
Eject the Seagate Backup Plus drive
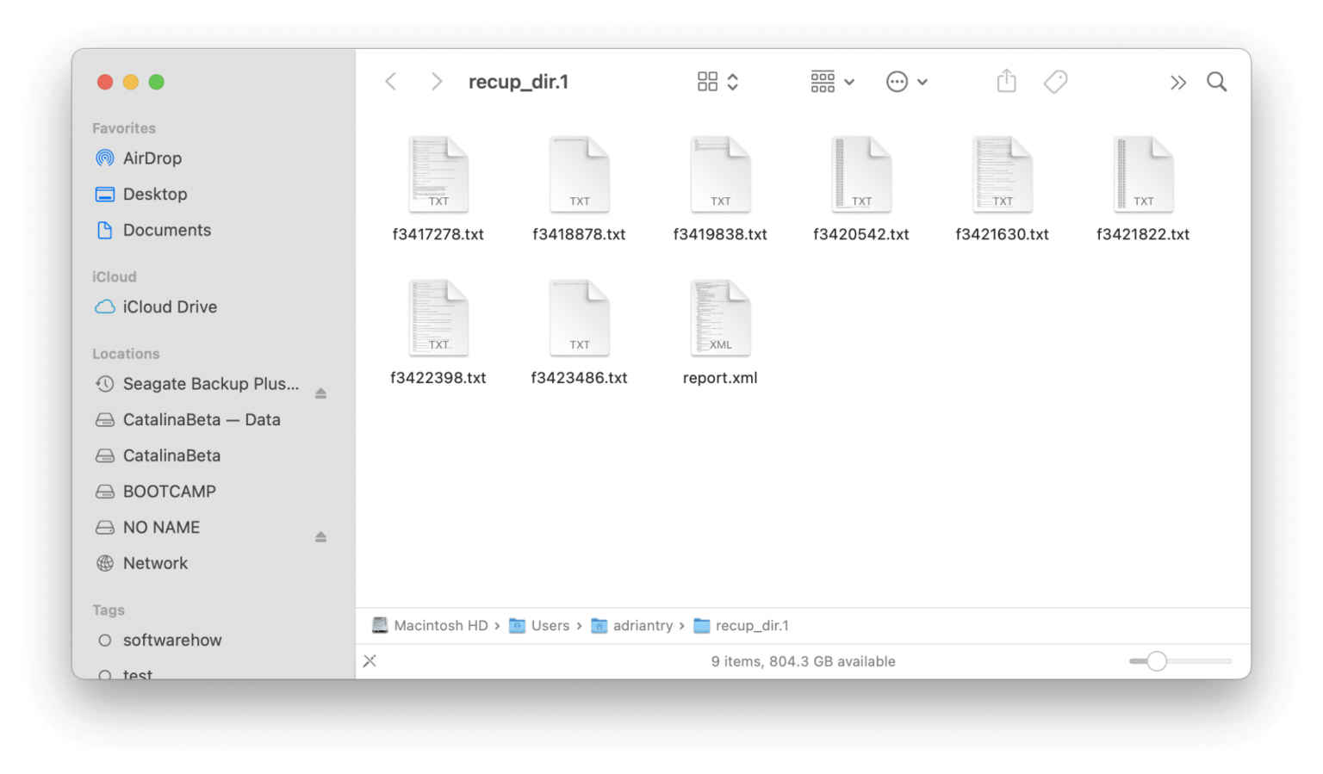pos(321,393)
